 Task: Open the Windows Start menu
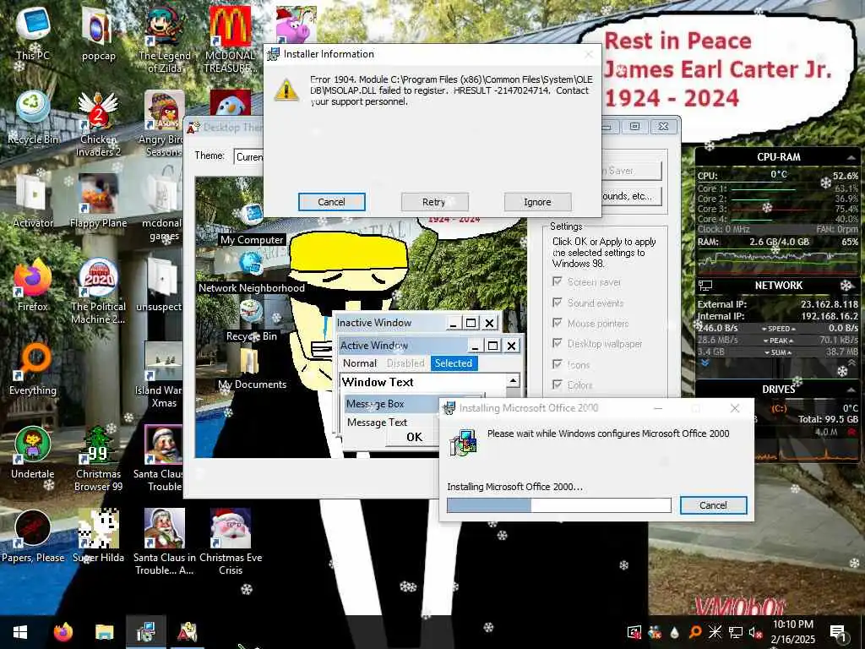click(x=20, y=632)
